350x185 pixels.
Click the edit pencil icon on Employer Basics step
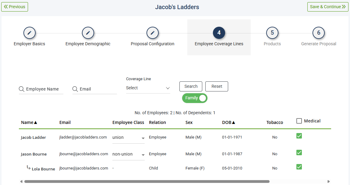[29, 33]
